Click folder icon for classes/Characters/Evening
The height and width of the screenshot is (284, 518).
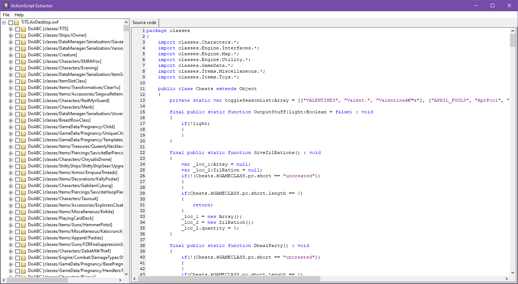coord(23,68)
